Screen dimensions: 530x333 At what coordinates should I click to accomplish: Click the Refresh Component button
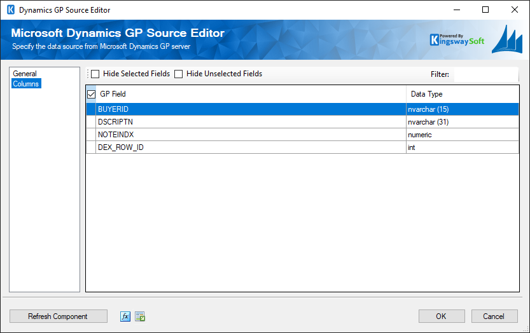click(x=58, y=316)
